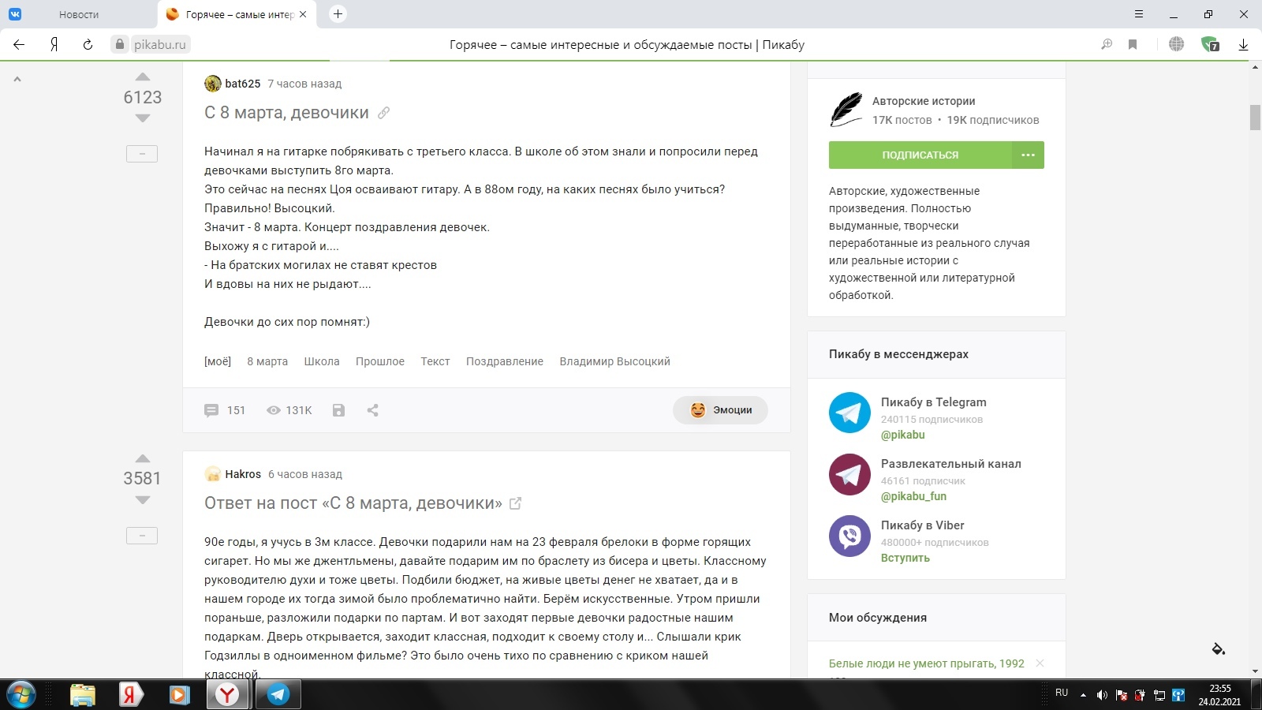This screenshot has width=1262, height=710.
Task: Open the page zoom magnifier icon
Action: (x=1107, y=45)
